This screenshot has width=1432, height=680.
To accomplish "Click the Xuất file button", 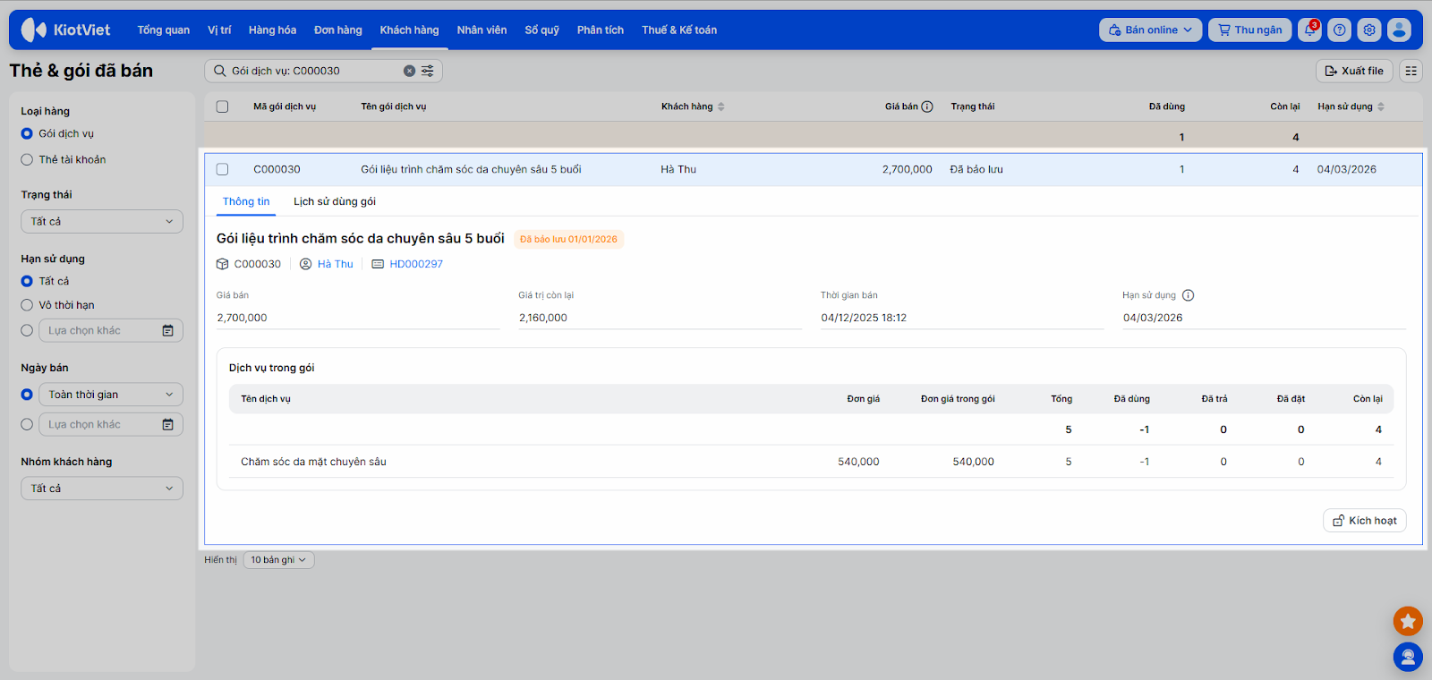I will point(1354,71).
